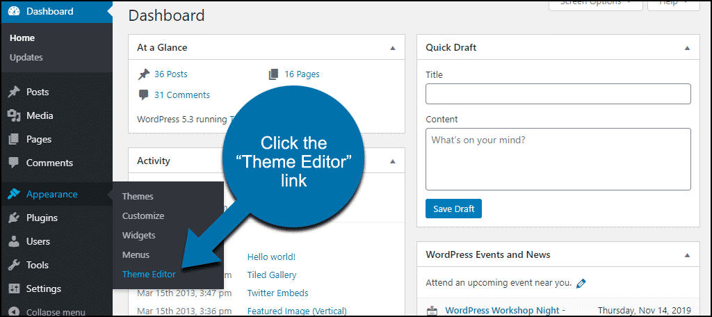Open Menus from the Appearance submenu
The image size is (712, 317).
click(136, 254)
